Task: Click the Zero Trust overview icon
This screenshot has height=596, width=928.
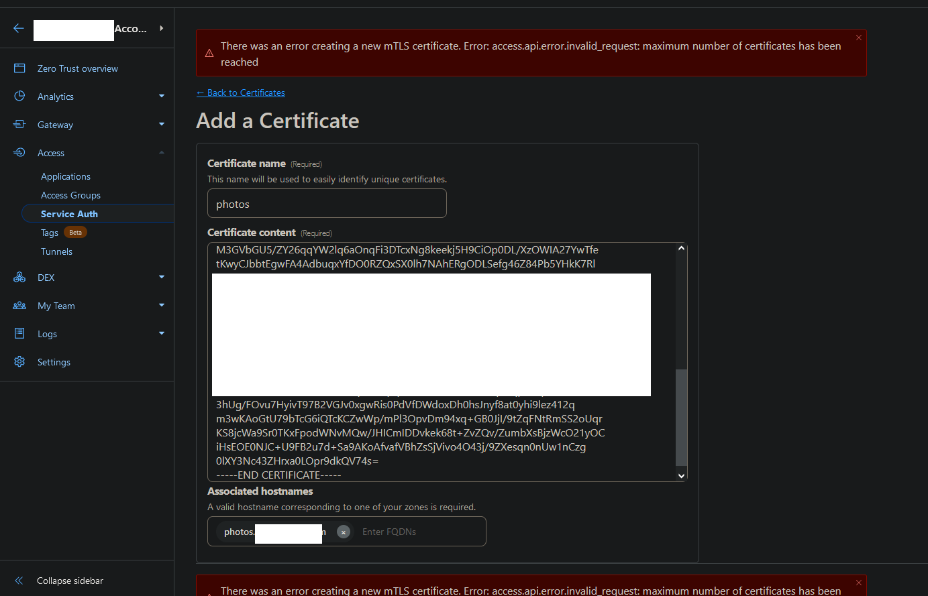Action: click(19, 68)
